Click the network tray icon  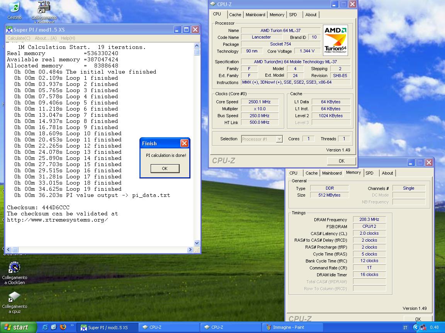point(423,327)
